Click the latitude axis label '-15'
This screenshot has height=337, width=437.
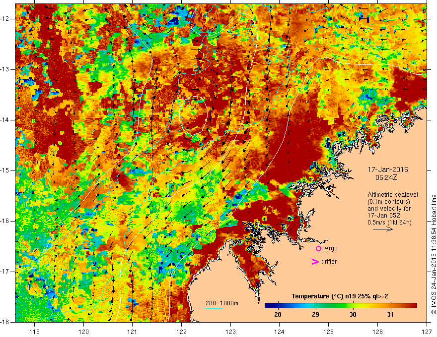5,170
